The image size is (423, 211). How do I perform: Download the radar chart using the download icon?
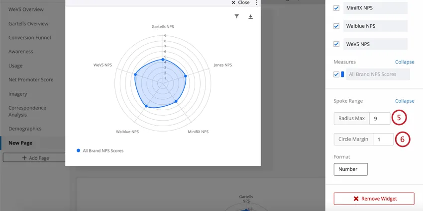pos(251,16)
